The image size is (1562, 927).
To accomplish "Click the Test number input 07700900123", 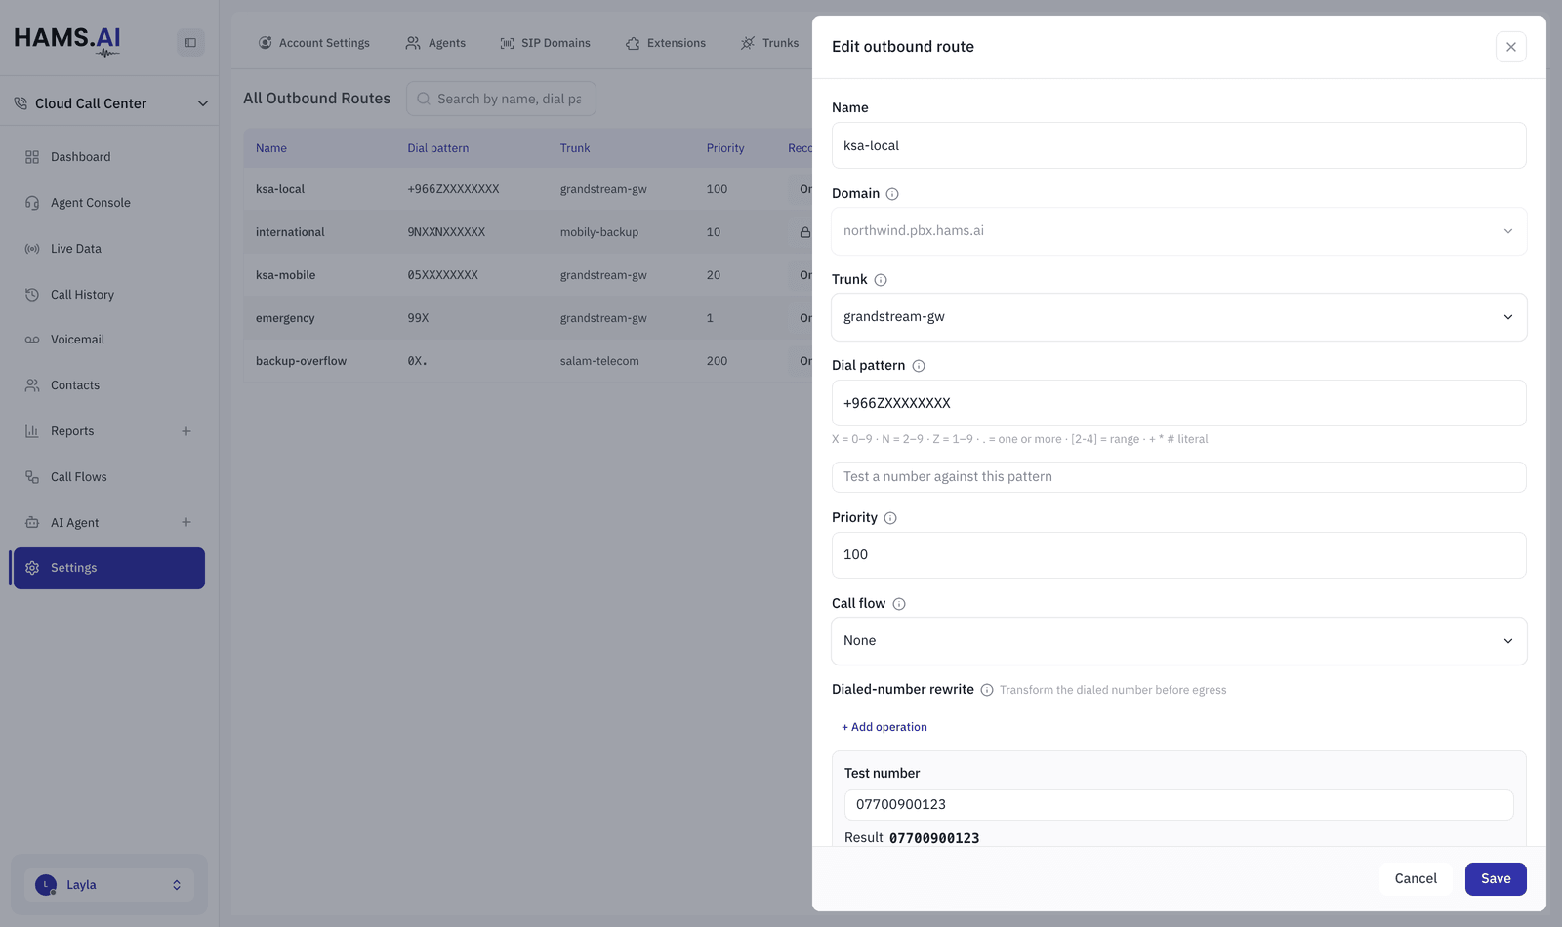I will coord(1179,805).
